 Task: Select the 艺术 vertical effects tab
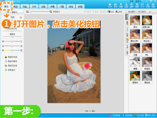(127, 47)
